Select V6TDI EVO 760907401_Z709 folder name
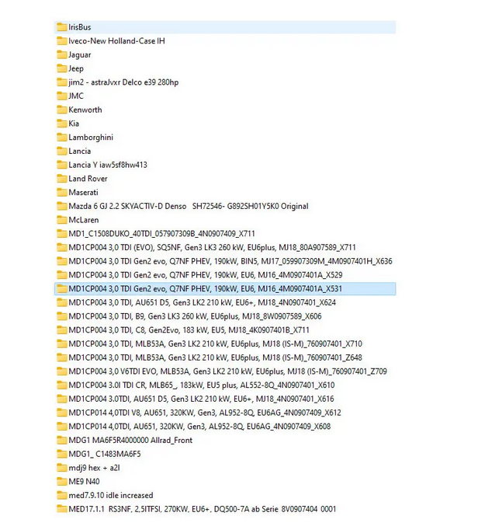Image resolution: width=485 pixels, height=530 pixels. (228, 371)
